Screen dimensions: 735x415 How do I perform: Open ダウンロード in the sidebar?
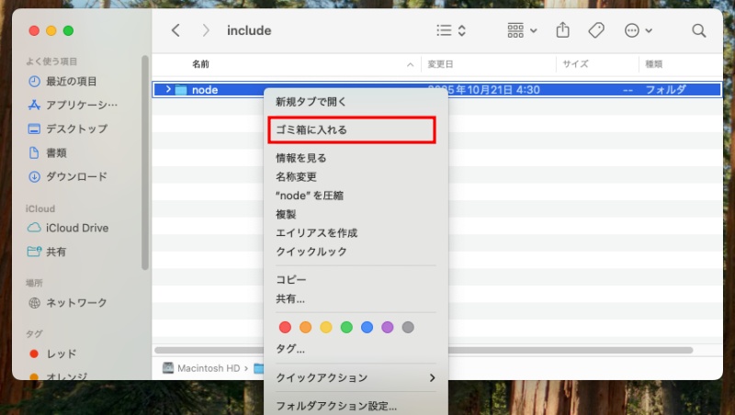75,176
